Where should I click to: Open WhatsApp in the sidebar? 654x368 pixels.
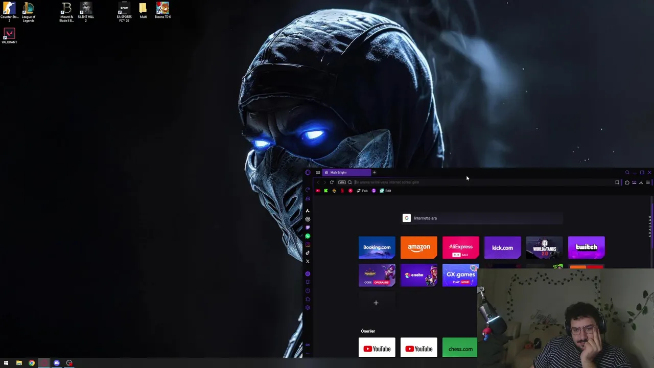click(x=308, y=236)
